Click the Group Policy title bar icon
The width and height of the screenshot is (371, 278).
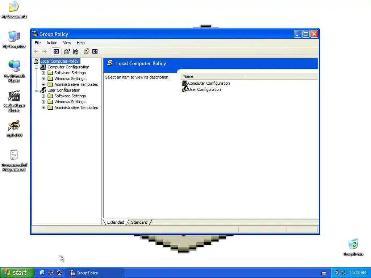35,34
